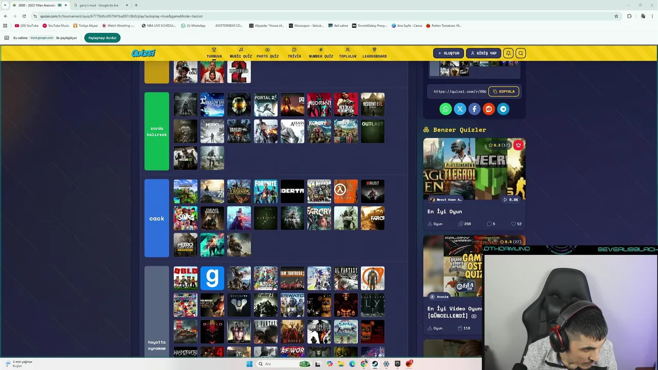
Task: Open the tab search dropdown arrow
Action: click(5, 5)
